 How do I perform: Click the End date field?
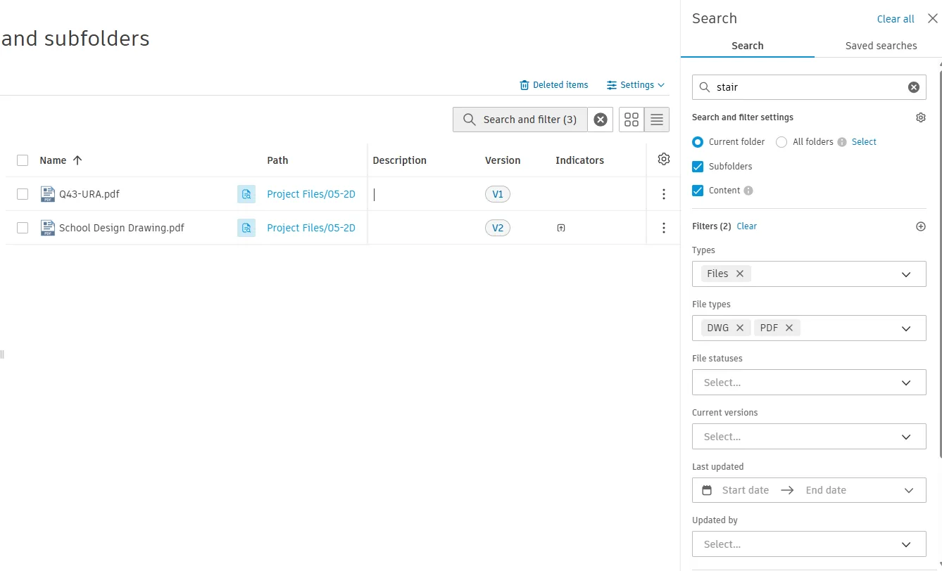[826, 490]
